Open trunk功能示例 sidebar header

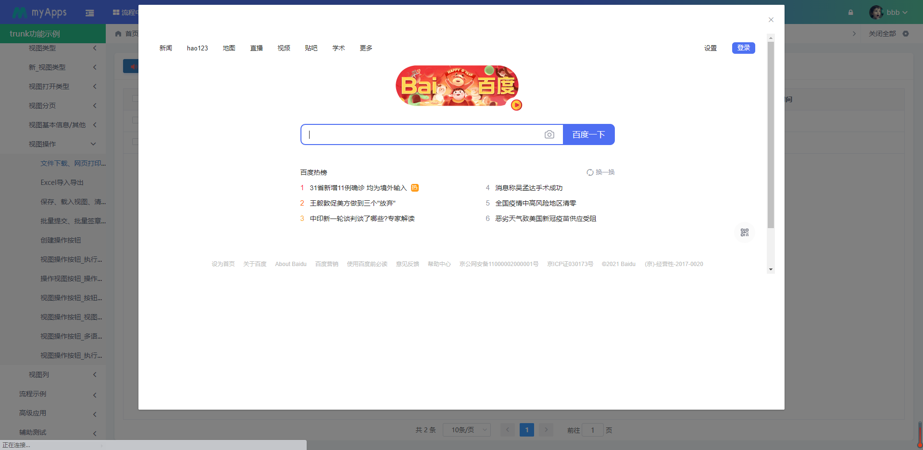point(53,34)
